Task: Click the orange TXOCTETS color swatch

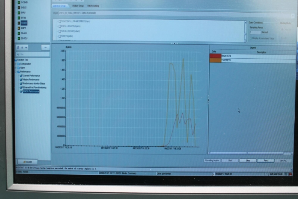Action: pyautogui.click(x=215, y=60)
